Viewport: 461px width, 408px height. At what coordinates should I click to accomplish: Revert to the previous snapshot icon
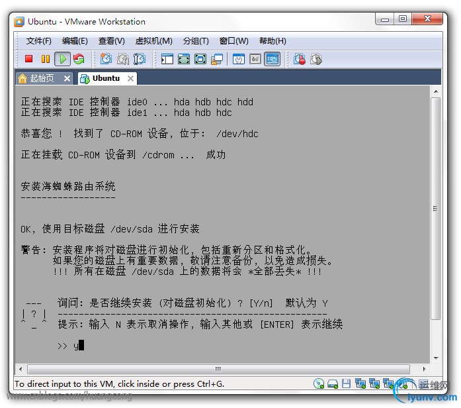pyautogui.click(x=123, y=59)
